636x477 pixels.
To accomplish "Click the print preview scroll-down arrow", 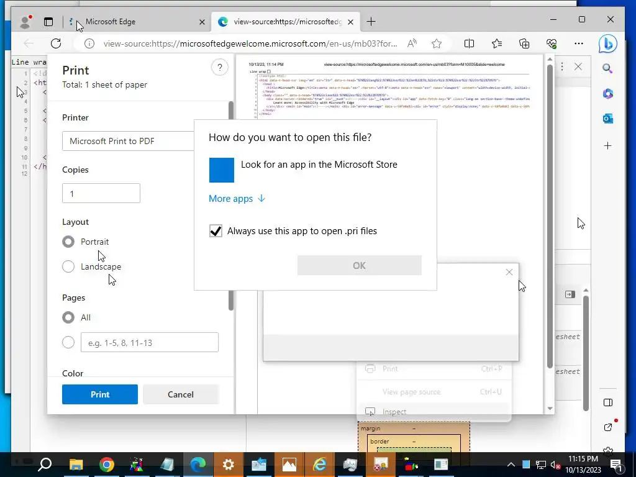I will coord(550,409).
